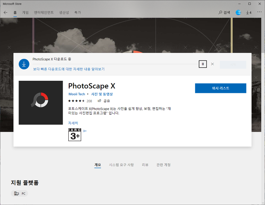265x205 pixels.
Task: Click the PC platform chip
Action: coord(19,193)
